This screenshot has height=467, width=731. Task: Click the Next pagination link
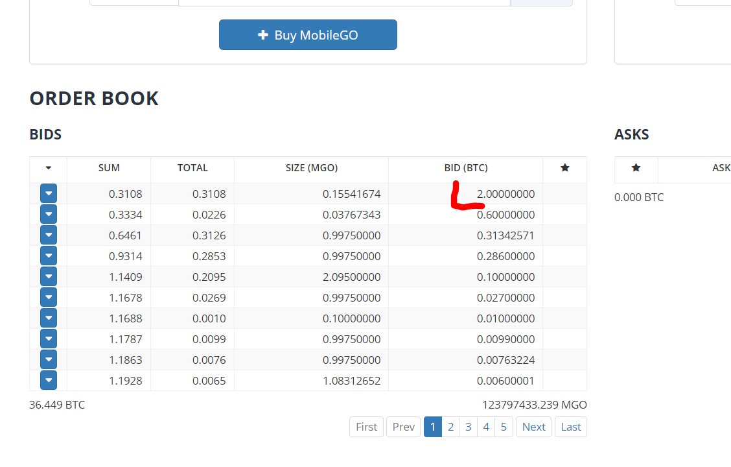(533, 427)
